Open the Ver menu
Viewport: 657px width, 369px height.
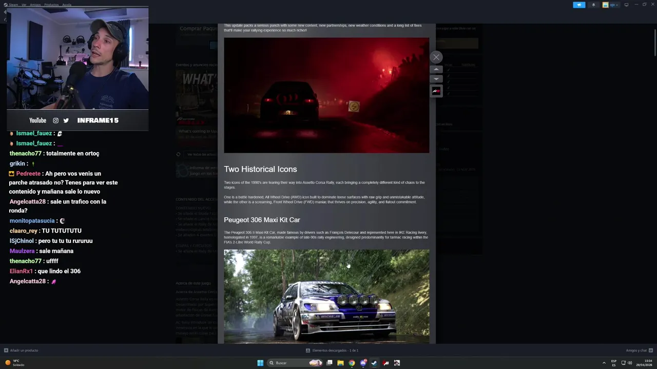24,5
